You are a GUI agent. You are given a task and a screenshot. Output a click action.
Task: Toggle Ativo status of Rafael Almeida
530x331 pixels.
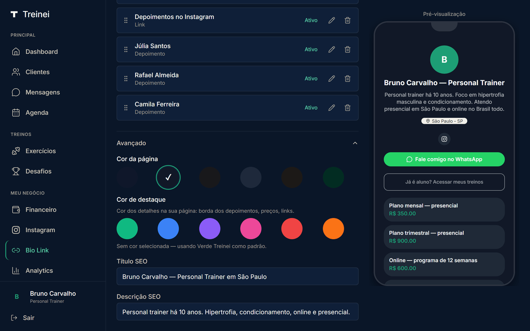311,79
